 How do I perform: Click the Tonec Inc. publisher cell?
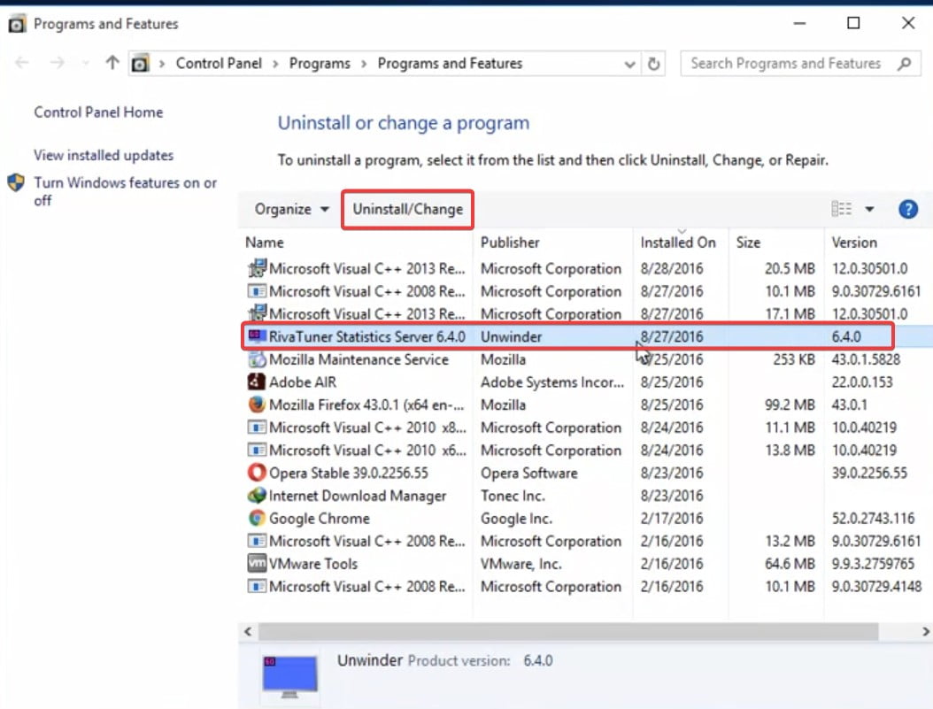pos(513,496)
